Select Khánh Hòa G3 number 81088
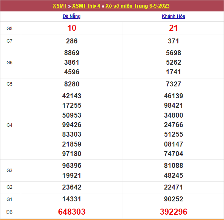The width and height of the screenshot is (224, 220). point(174,166)
